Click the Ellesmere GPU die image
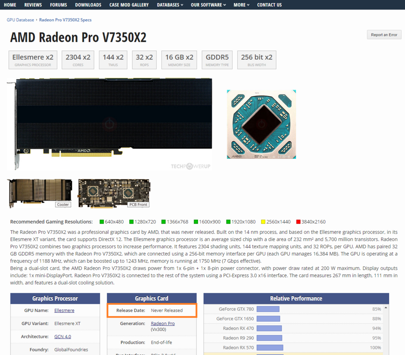This screenshot has height=355, width=405. (x=261, y=124)
